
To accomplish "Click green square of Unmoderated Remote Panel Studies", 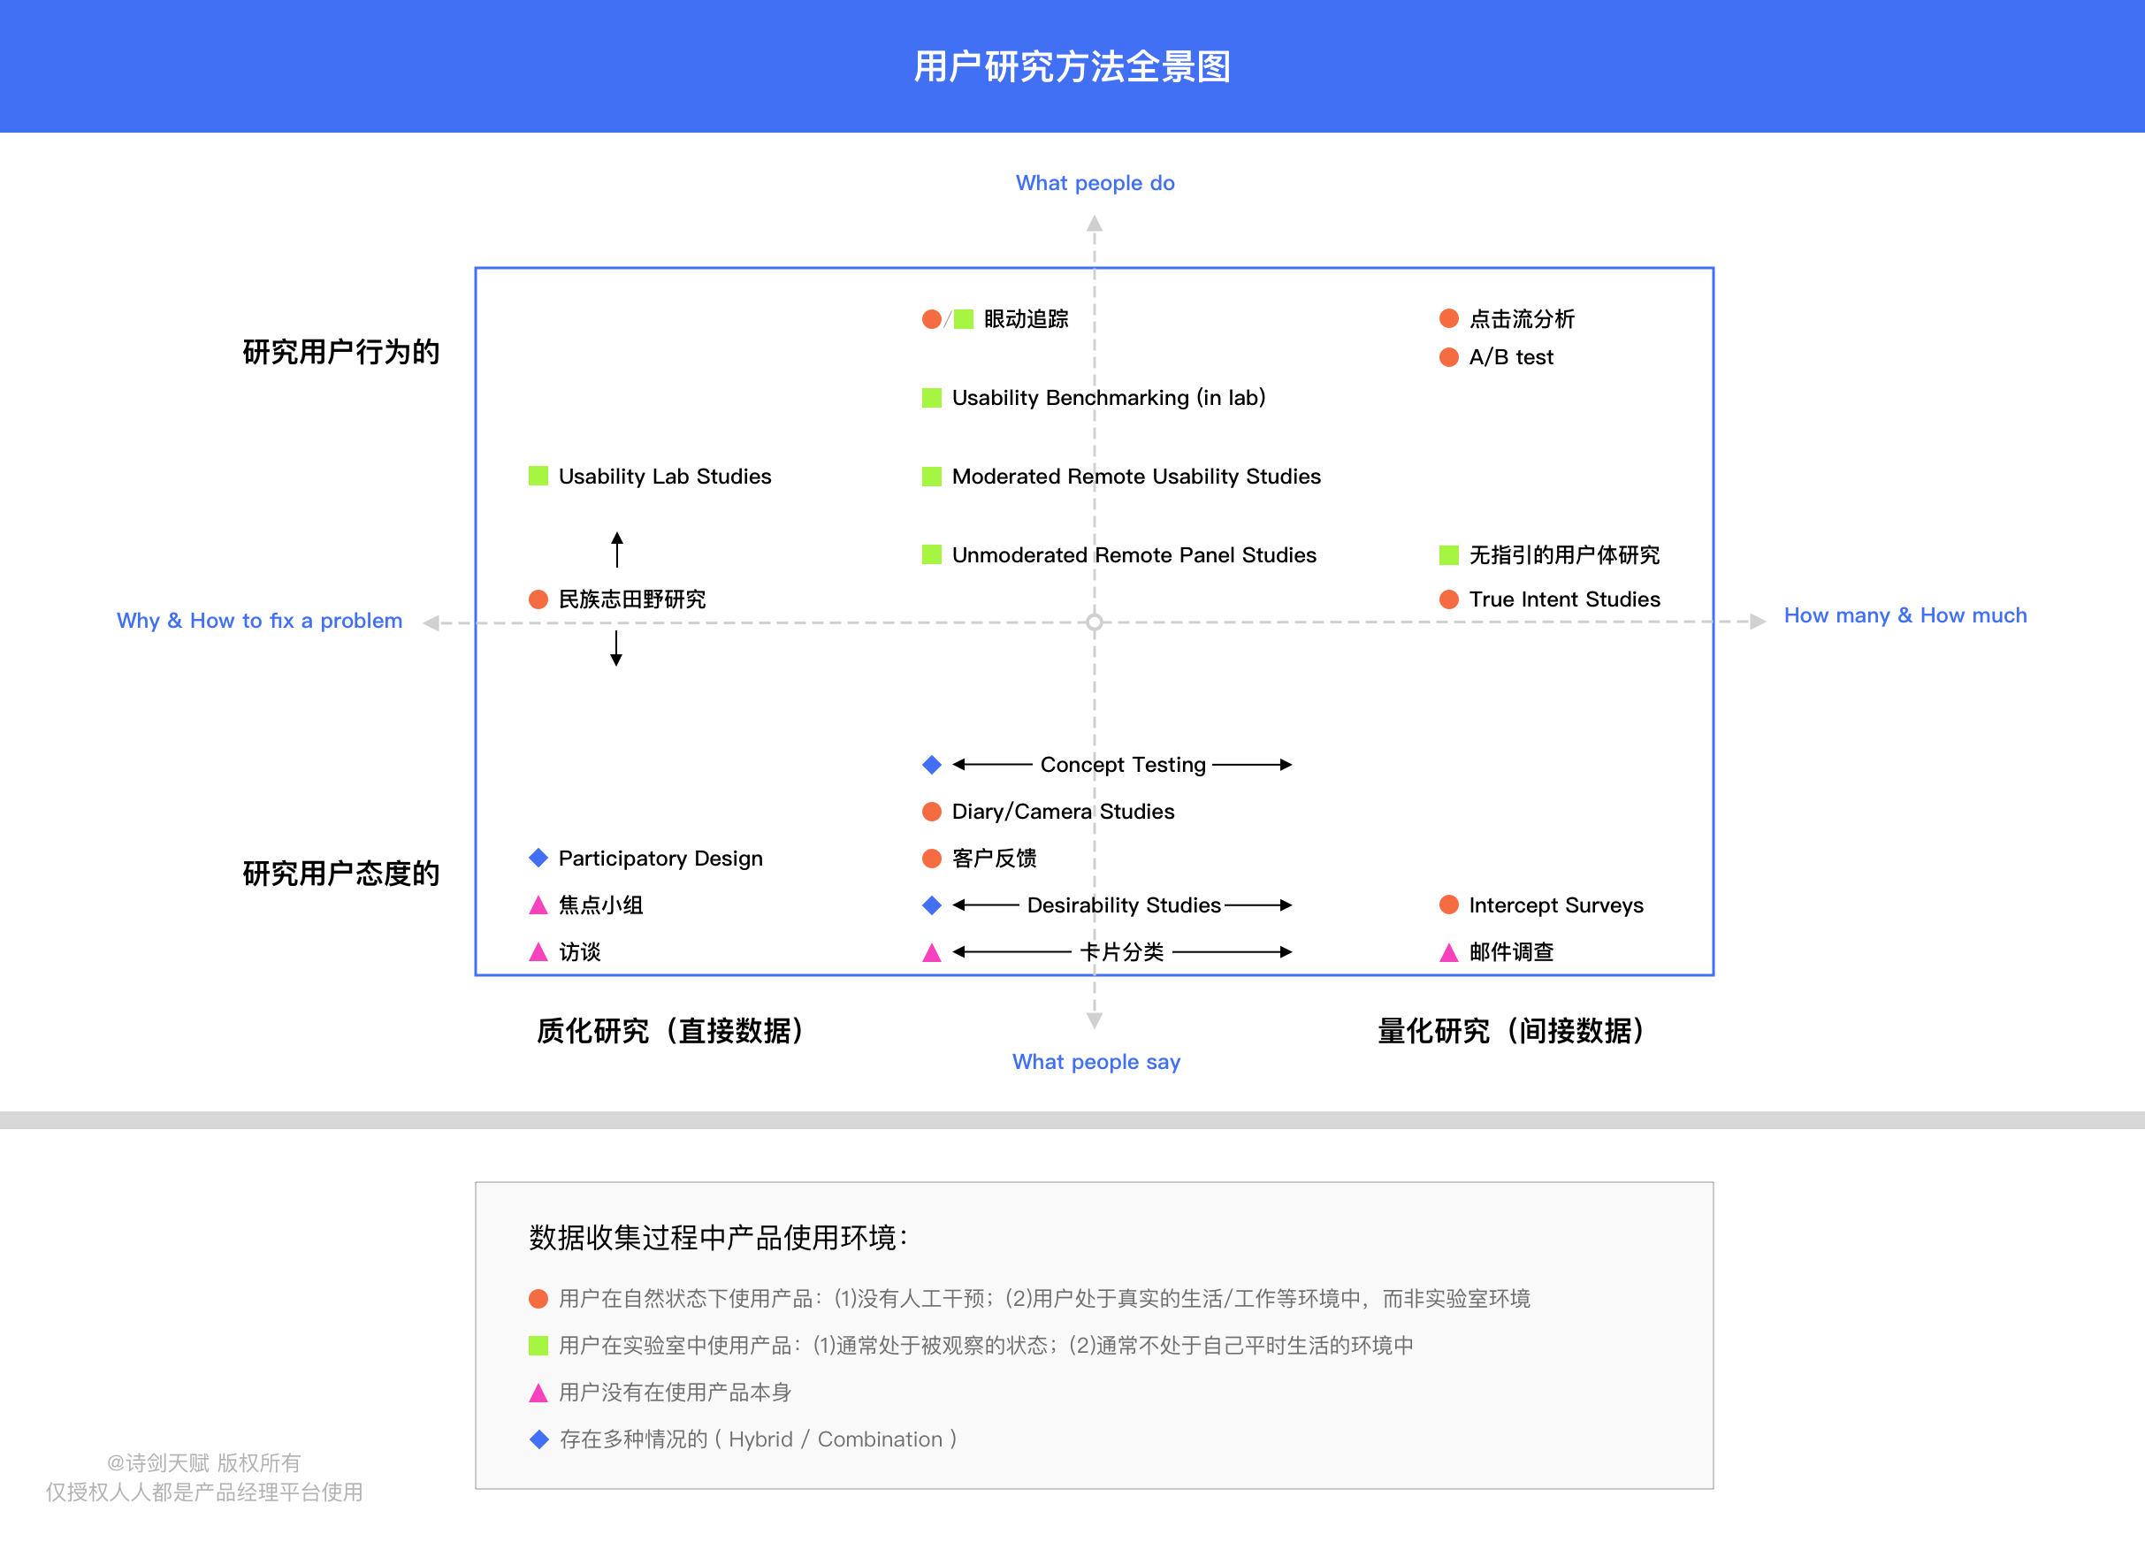I will click(x=932, y=554).
